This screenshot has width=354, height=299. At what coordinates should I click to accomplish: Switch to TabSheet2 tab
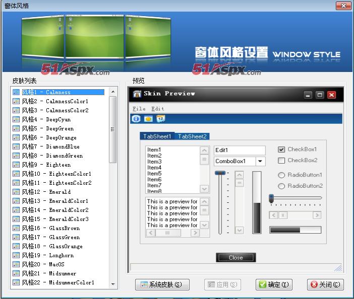tap(192, 136)
